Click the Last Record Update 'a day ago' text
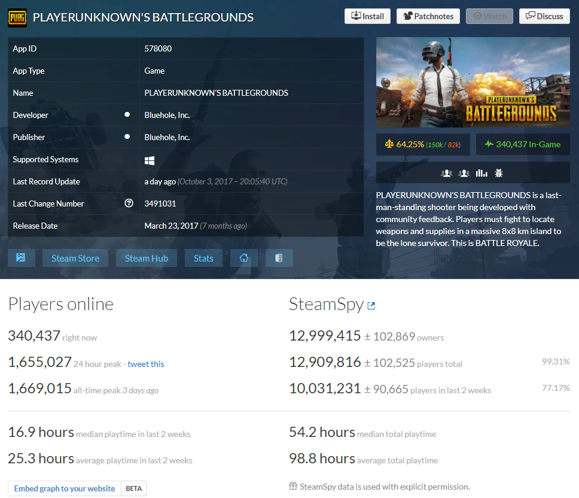This screenshot has height=498, width=579. [160, 181]
